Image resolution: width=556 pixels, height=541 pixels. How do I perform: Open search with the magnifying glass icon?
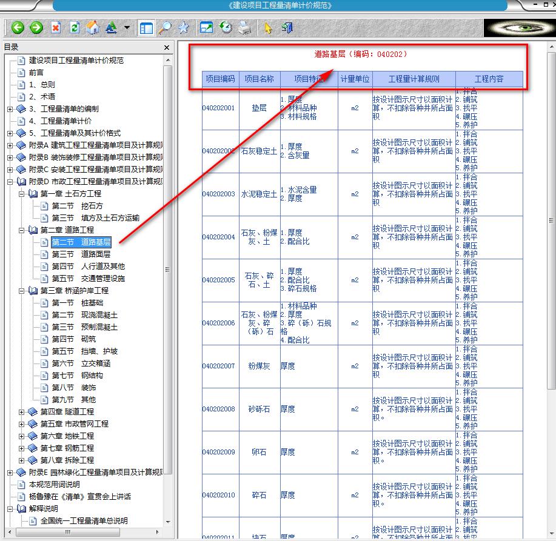click(x=165, y=28)
